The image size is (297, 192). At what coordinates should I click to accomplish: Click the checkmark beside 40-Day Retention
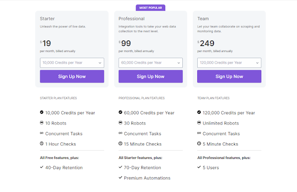point(42,167)
